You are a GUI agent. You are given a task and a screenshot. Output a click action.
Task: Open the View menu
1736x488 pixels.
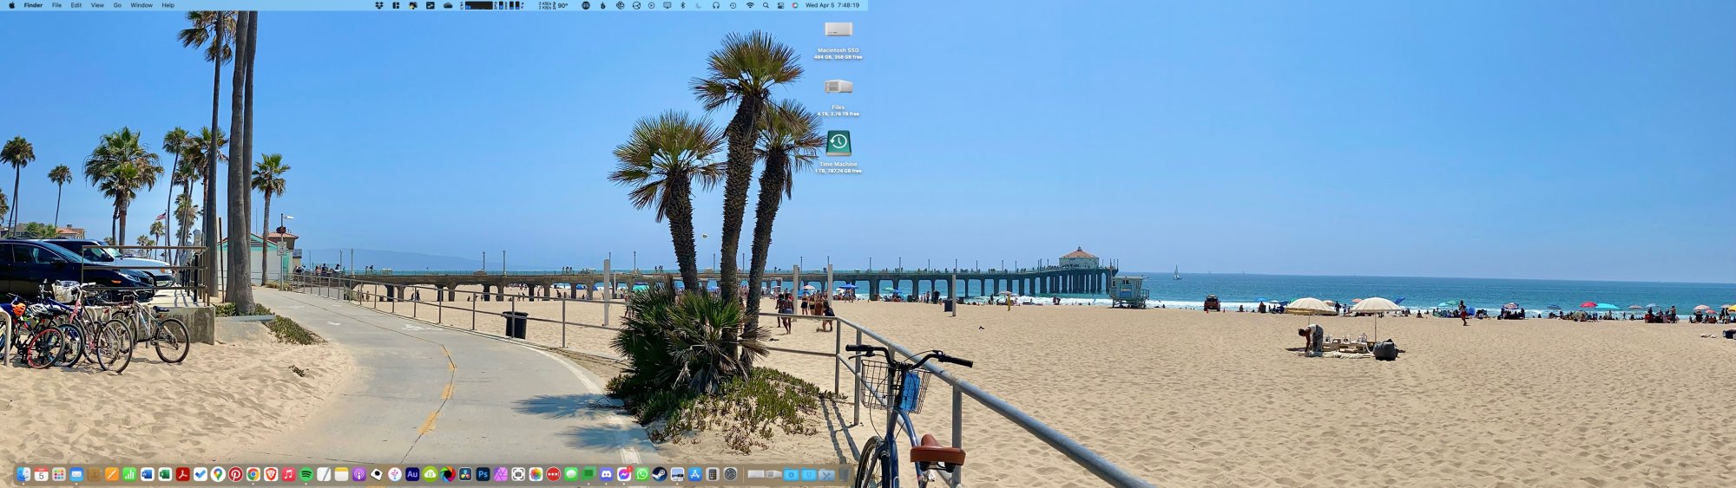[x=97, y=5]
